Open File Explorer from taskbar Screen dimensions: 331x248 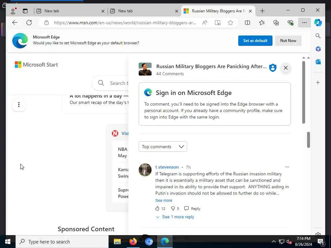pyautogui.click(x=117, y=242)
